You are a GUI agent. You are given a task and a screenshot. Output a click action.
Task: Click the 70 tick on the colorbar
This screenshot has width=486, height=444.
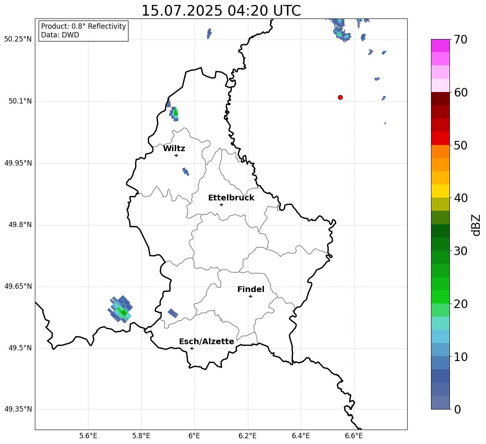(x=461, y=40)
